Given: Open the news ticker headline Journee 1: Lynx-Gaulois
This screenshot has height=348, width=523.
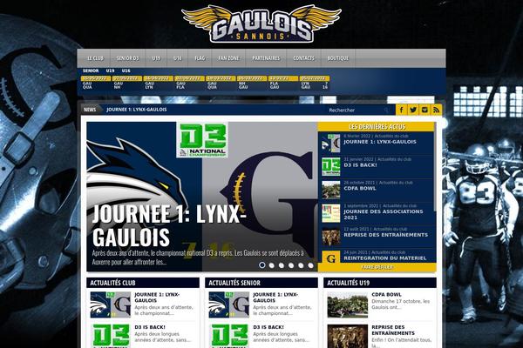Looking at the screenshot, I should tap(137, 110).
